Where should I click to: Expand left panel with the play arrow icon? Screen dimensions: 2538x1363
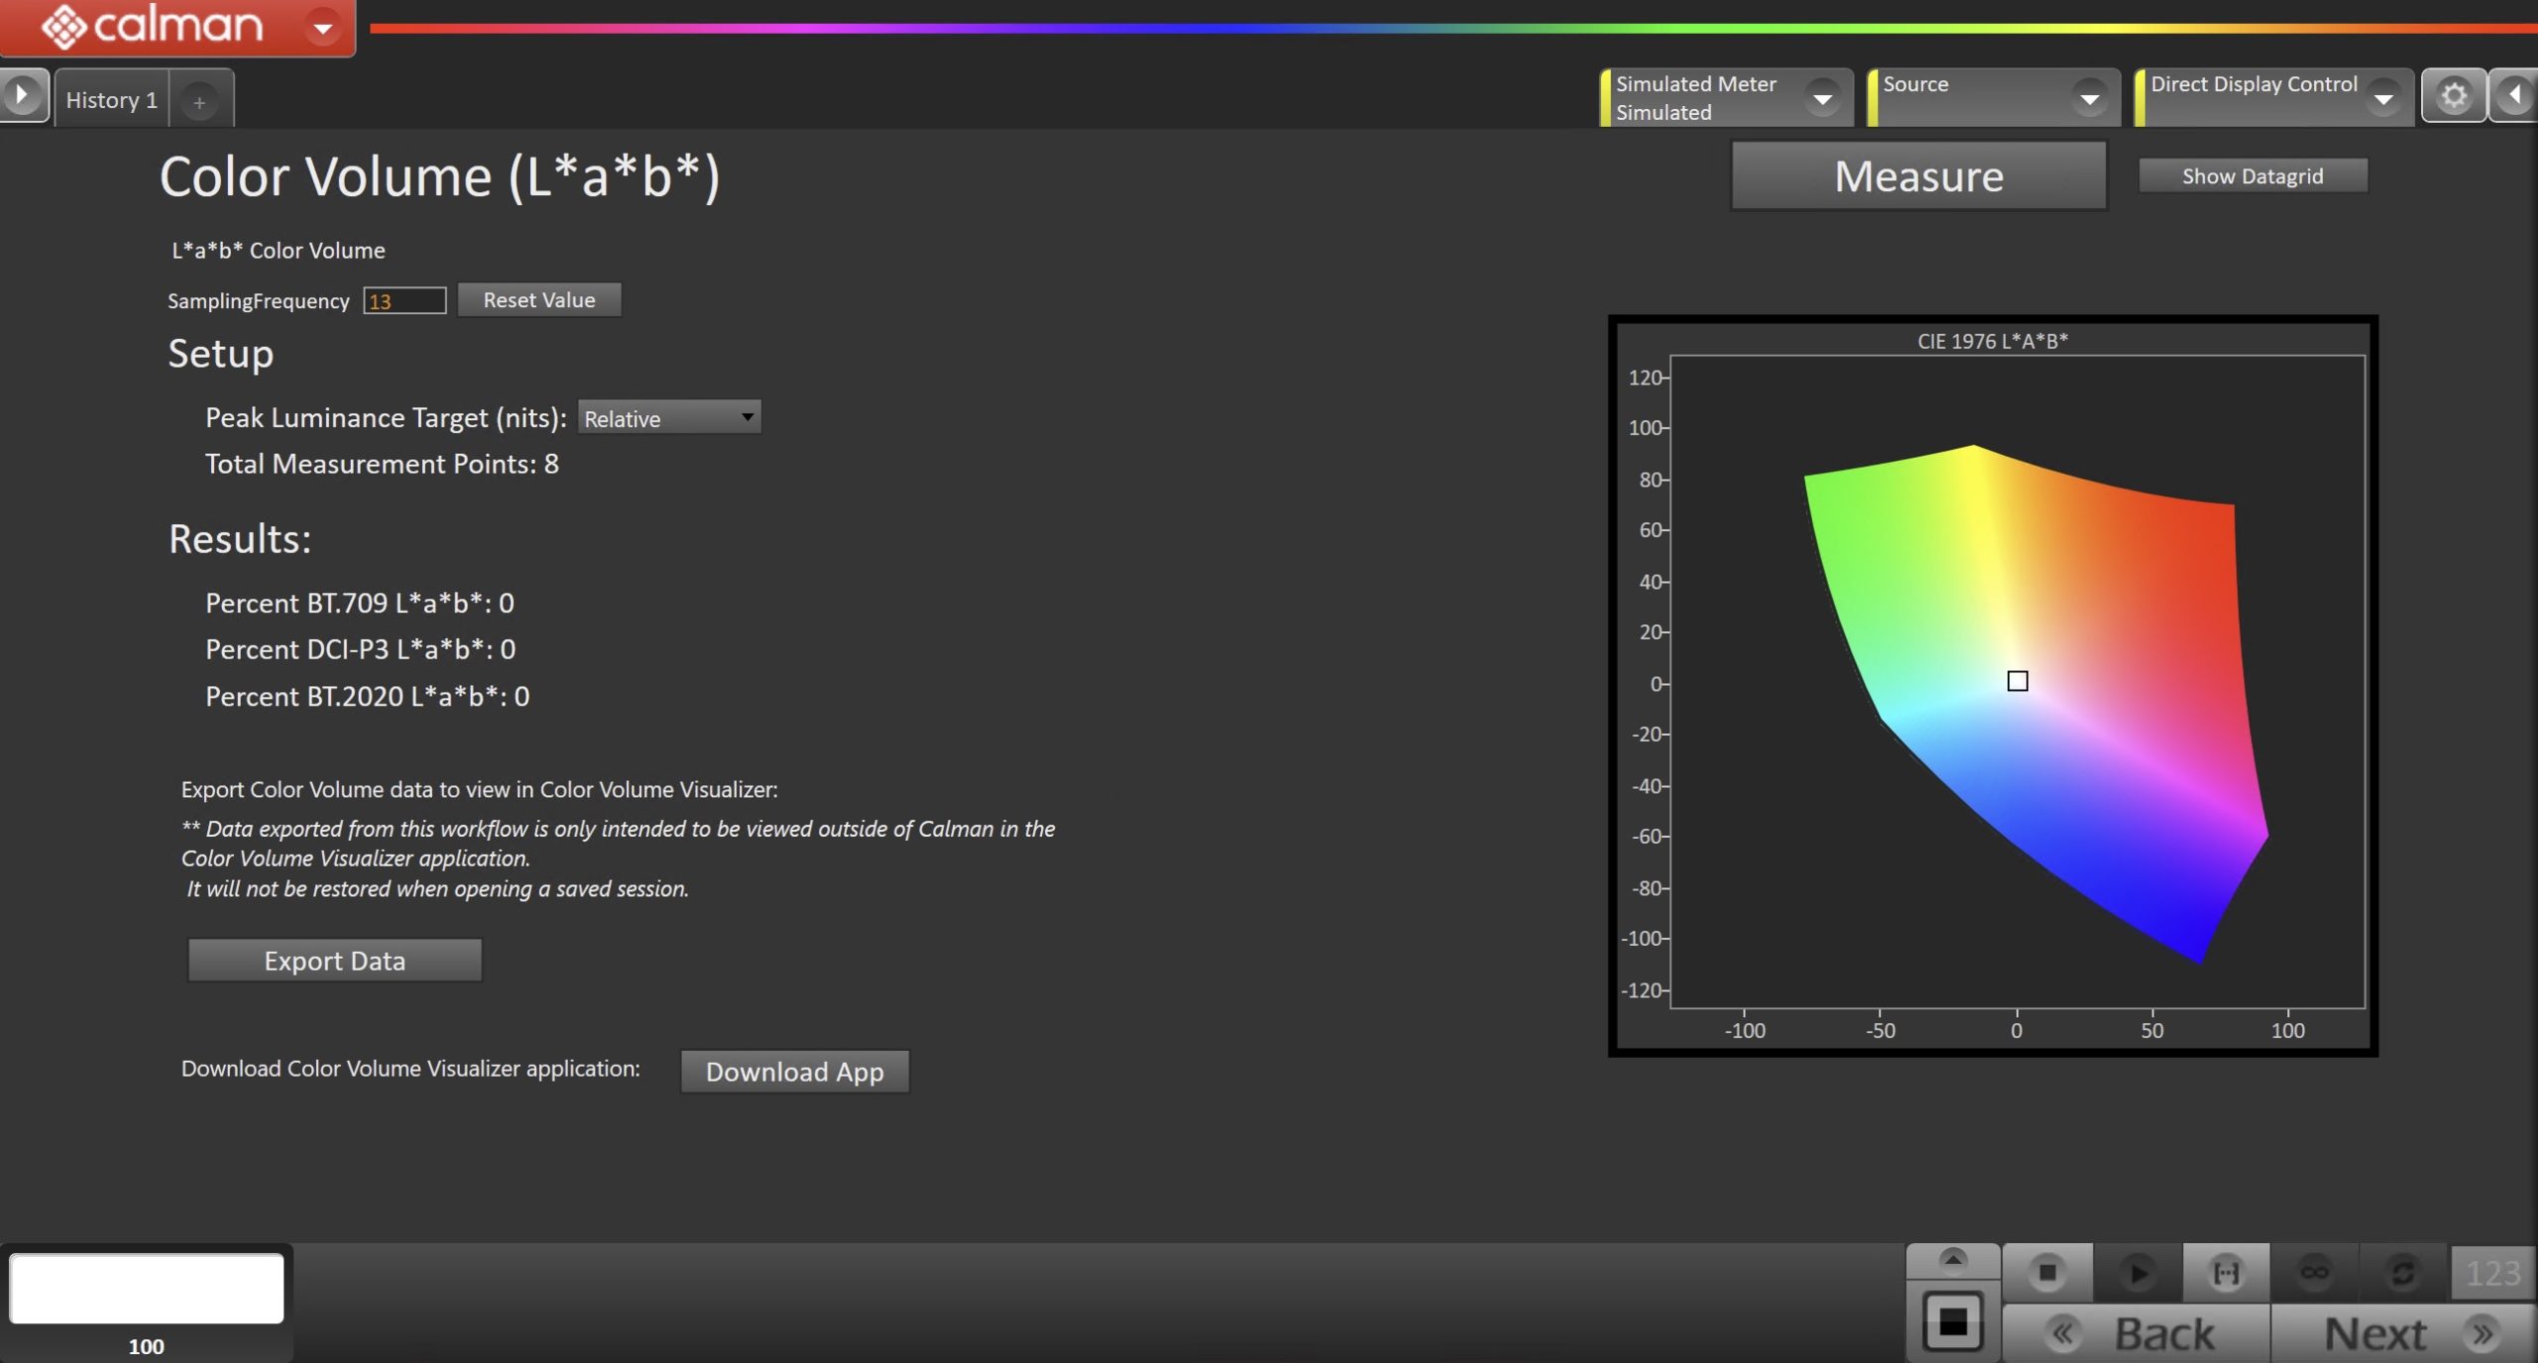(x=22, y=96)
